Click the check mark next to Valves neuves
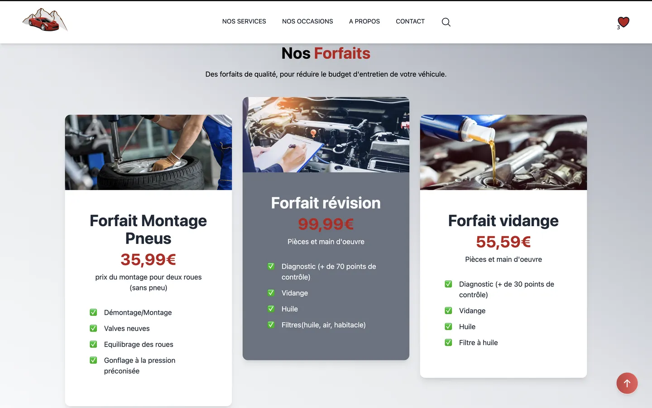652x408 pixels. (93, 328)
